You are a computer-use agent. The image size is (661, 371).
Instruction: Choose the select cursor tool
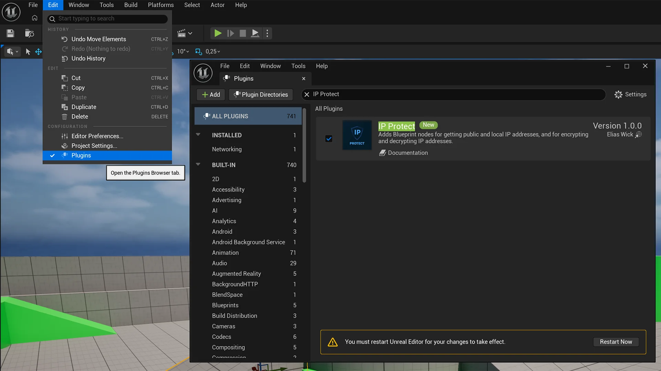28,52
